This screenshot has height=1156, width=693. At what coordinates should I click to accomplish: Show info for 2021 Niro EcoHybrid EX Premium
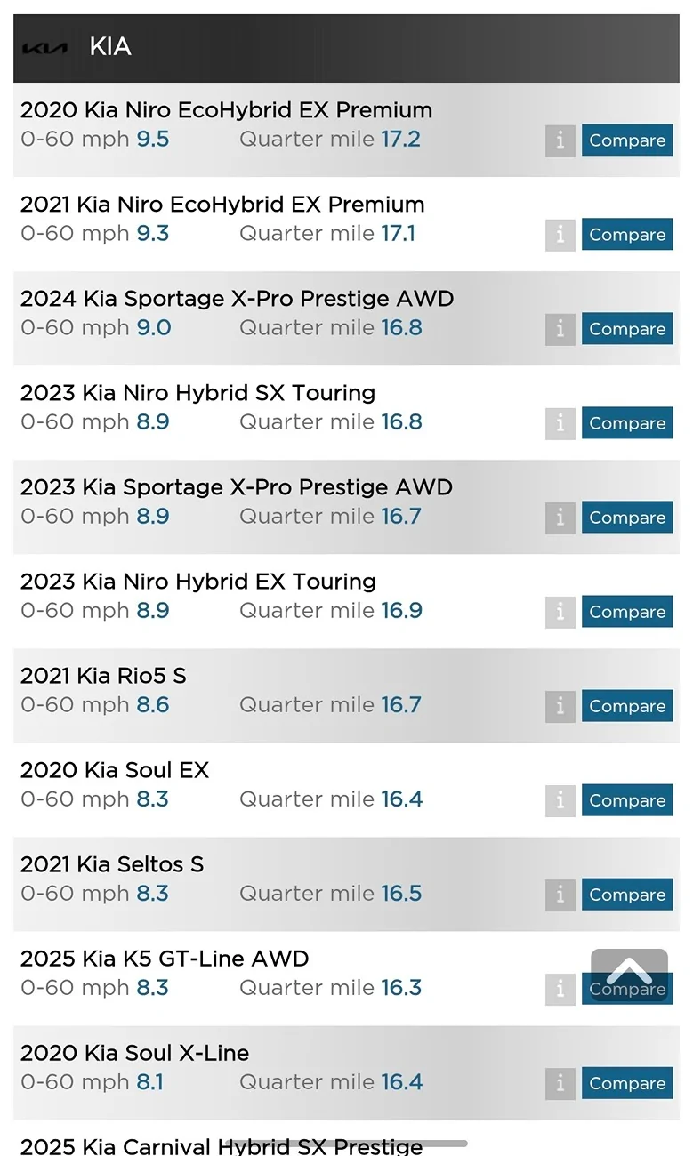[560, 235]
